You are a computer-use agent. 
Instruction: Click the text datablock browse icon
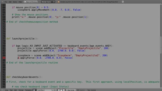[x=34, y=90]
